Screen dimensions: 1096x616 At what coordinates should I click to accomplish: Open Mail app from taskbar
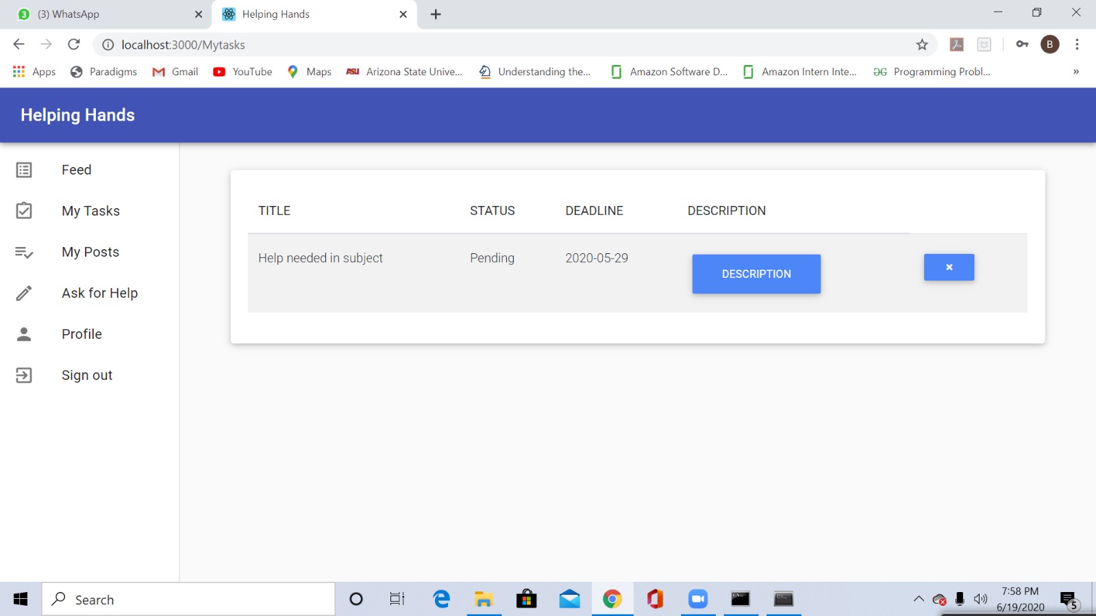(569, 600)
